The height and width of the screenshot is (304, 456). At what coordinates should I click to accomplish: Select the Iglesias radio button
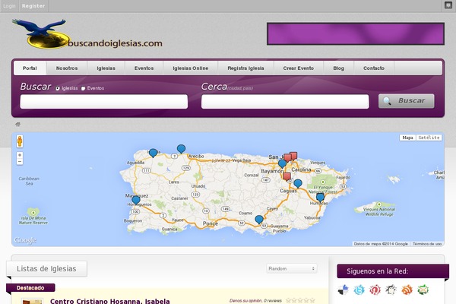click(58, 88)
